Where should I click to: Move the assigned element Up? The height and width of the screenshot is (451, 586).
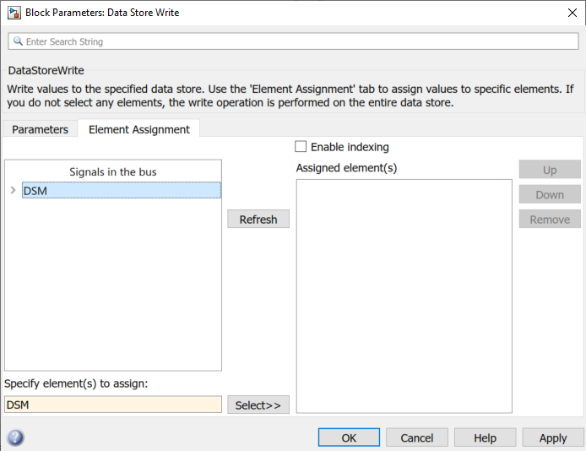pos(550,170)
